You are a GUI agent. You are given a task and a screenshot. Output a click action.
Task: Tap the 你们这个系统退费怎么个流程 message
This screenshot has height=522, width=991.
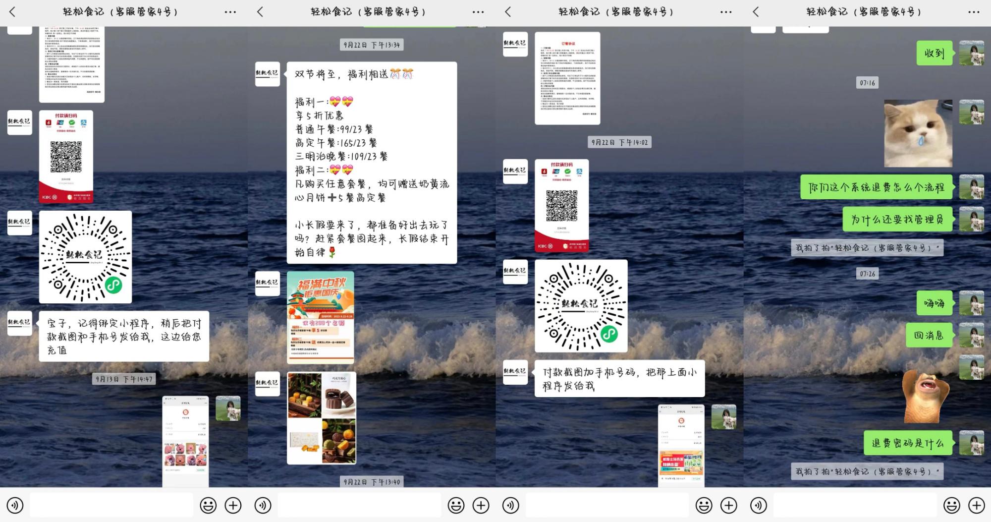(877, 187)
